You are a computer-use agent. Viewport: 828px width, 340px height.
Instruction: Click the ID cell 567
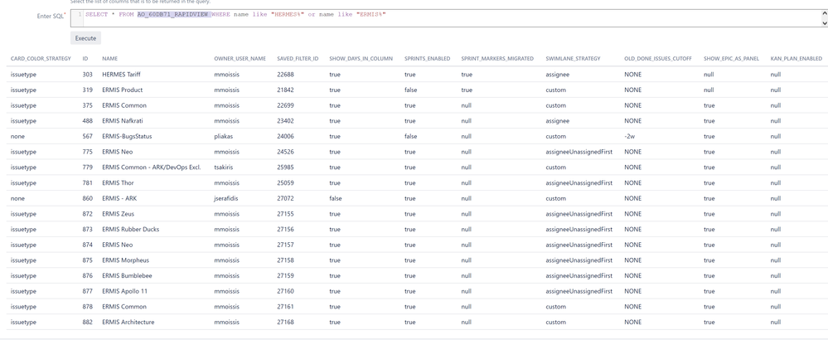87,136
